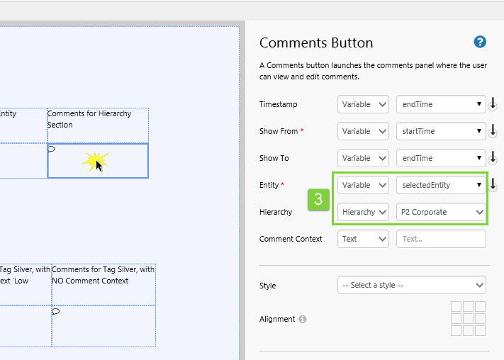This screenshot has width=504, height=360.
Task: Open the Comments Button help icon
Action: point(480,43)
